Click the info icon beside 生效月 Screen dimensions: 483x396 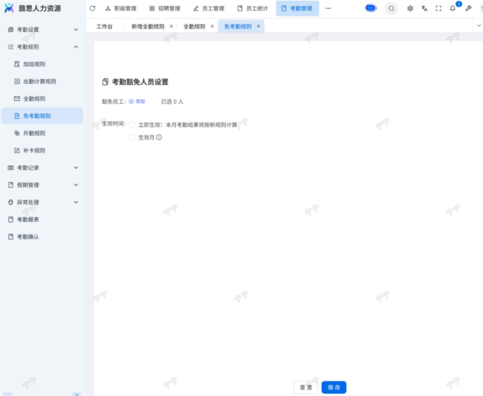tap(159, 137)
